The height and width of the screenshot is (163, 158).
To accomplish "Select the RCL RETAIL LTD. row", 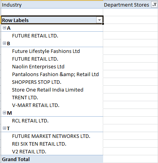I will pyautogui.click(x=52, y=121).
